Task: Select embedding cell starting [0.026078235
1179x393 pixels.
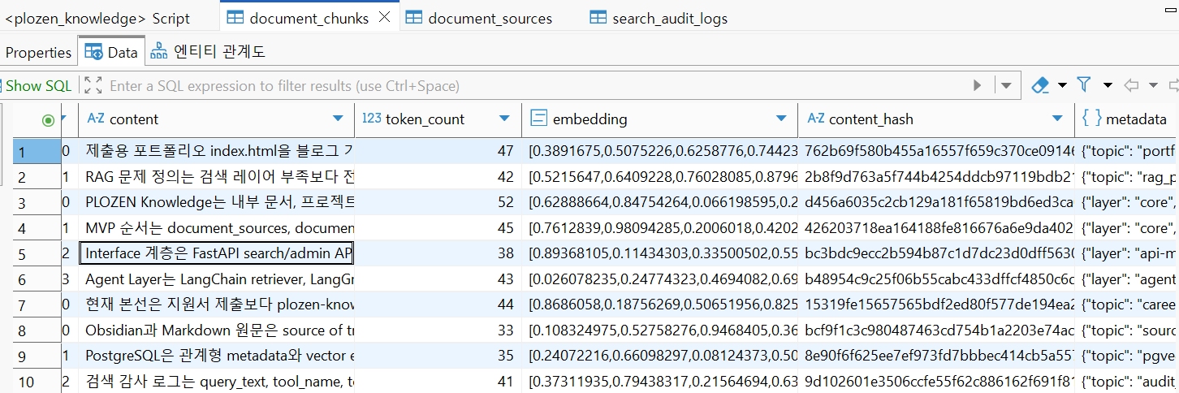Action: pos(660,279)
